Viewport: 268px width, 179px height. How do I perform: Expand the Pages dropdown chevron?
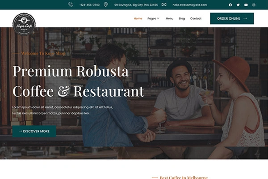click(158, 18)
